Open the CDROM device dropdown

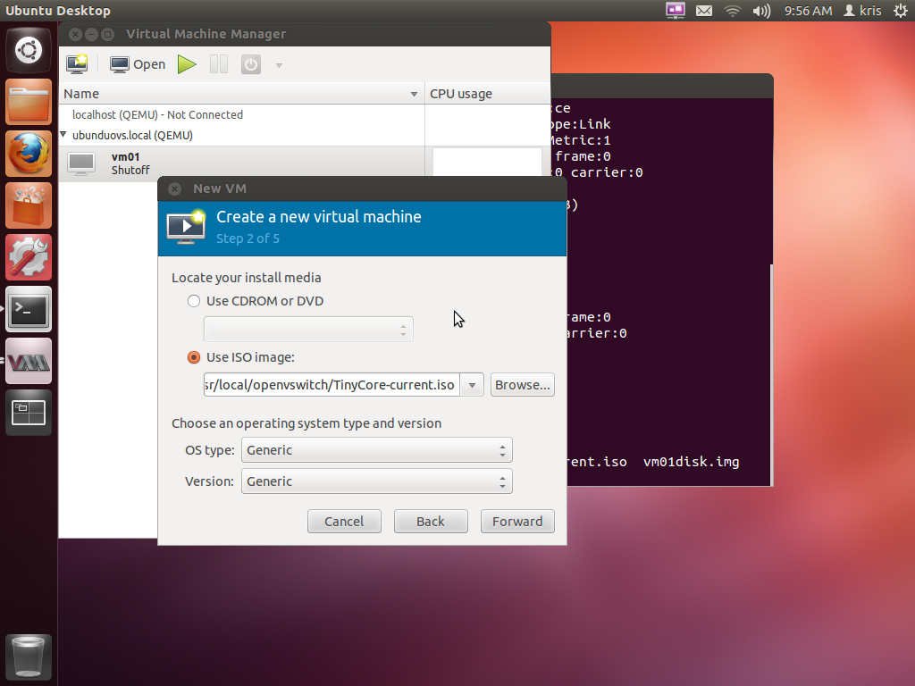pyautogui.click(x=308, y=329)
